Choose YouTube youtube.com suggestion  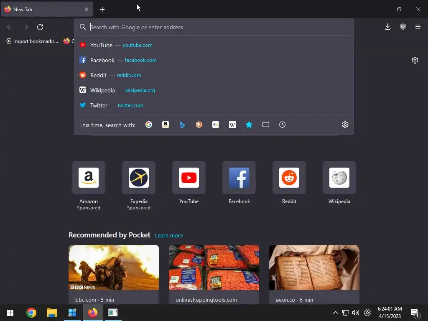214,45
